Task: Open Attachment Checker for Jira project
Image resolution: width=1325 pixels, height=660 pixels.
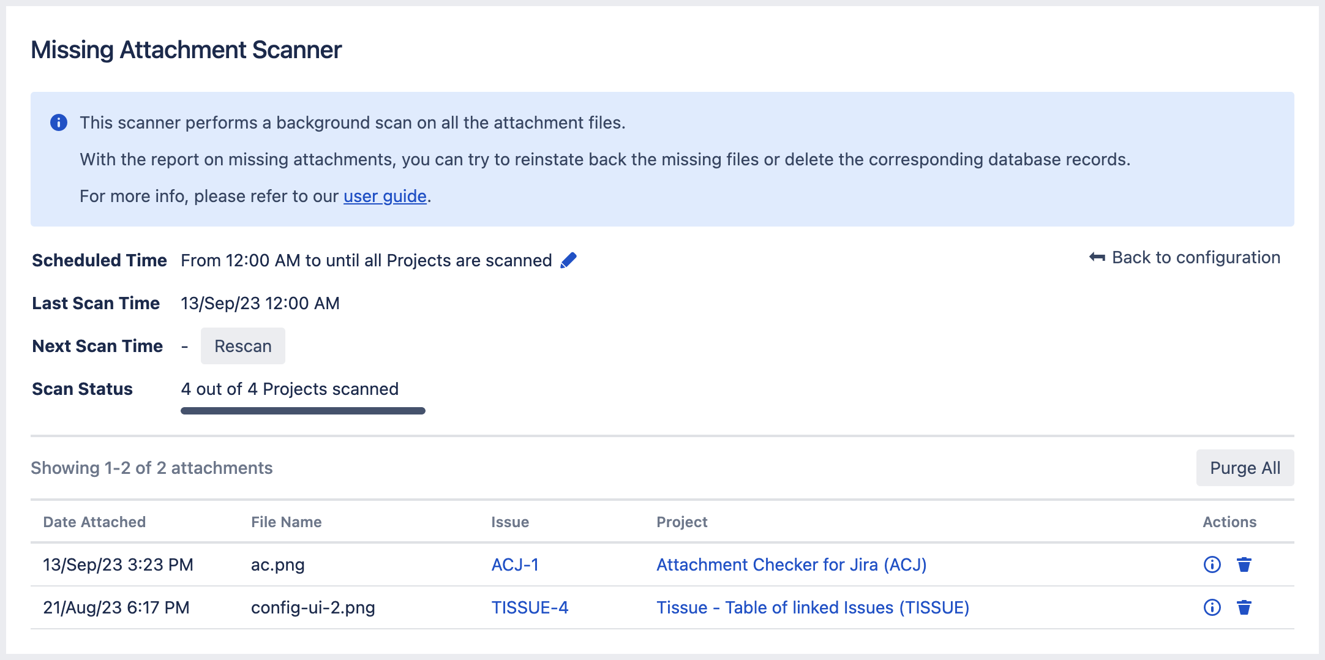Action: coord(791,564)
